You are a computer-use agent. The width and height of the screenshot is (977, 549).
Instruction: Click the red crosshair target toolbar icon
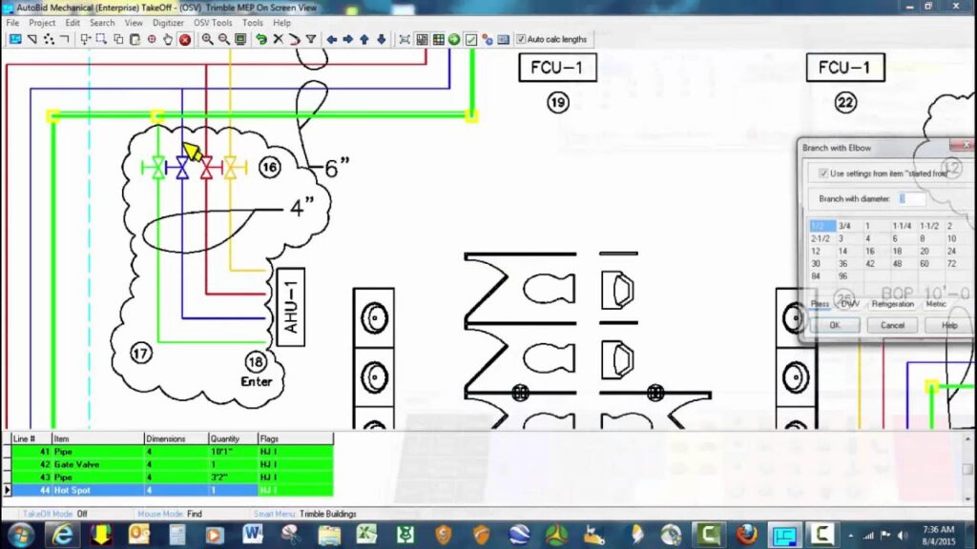tap(152, 39)
